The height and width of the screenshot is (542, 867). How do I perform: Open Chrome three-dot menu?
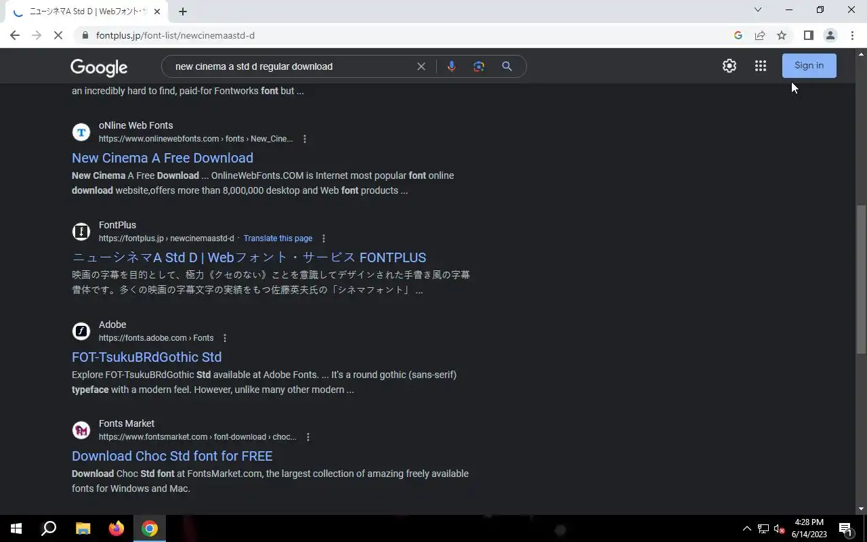852,35
